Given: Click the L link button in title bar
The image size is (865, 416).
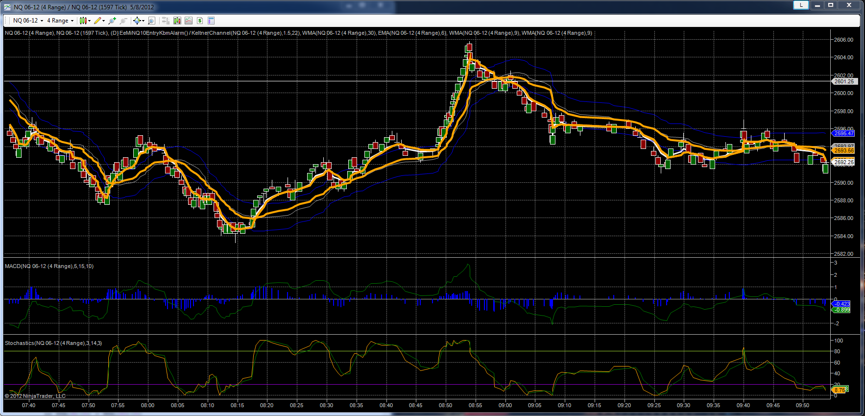Looking at the screenshot, I should [x=801, y=5].
